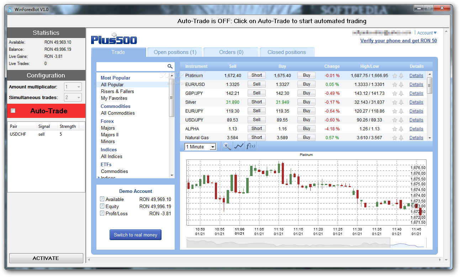This screenshot has width=460, height=277.
Task: Click the Strength column header
Action: pos(68,126)
